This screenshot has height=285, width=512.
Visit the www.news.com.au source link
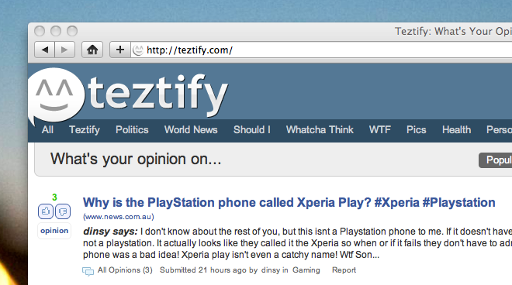point(118,217)
